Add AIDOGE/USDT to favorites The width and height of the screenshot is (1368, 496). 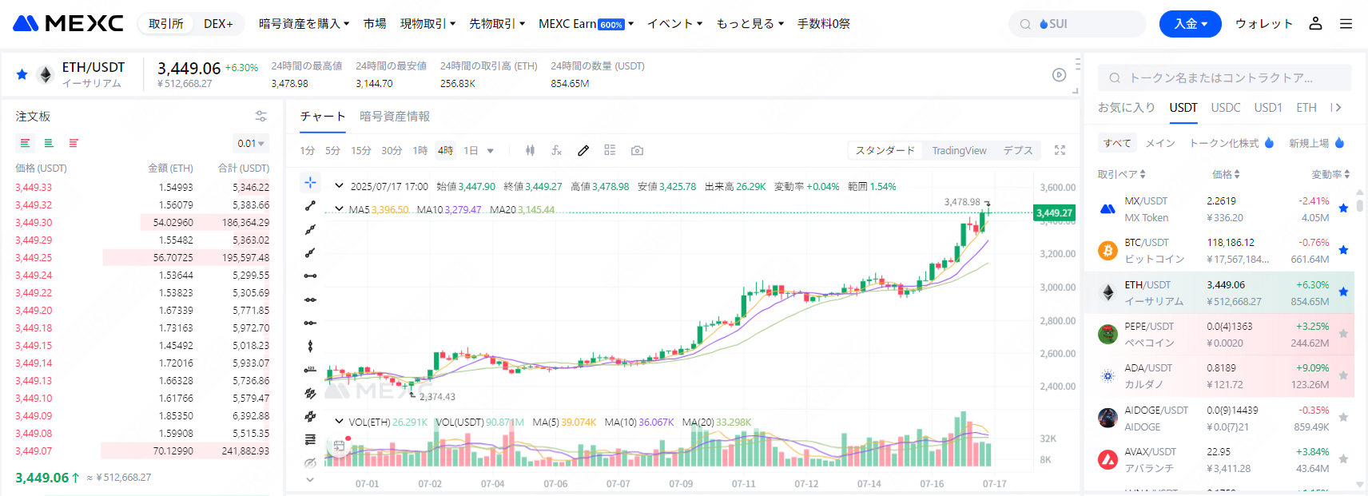[1343, 417]
